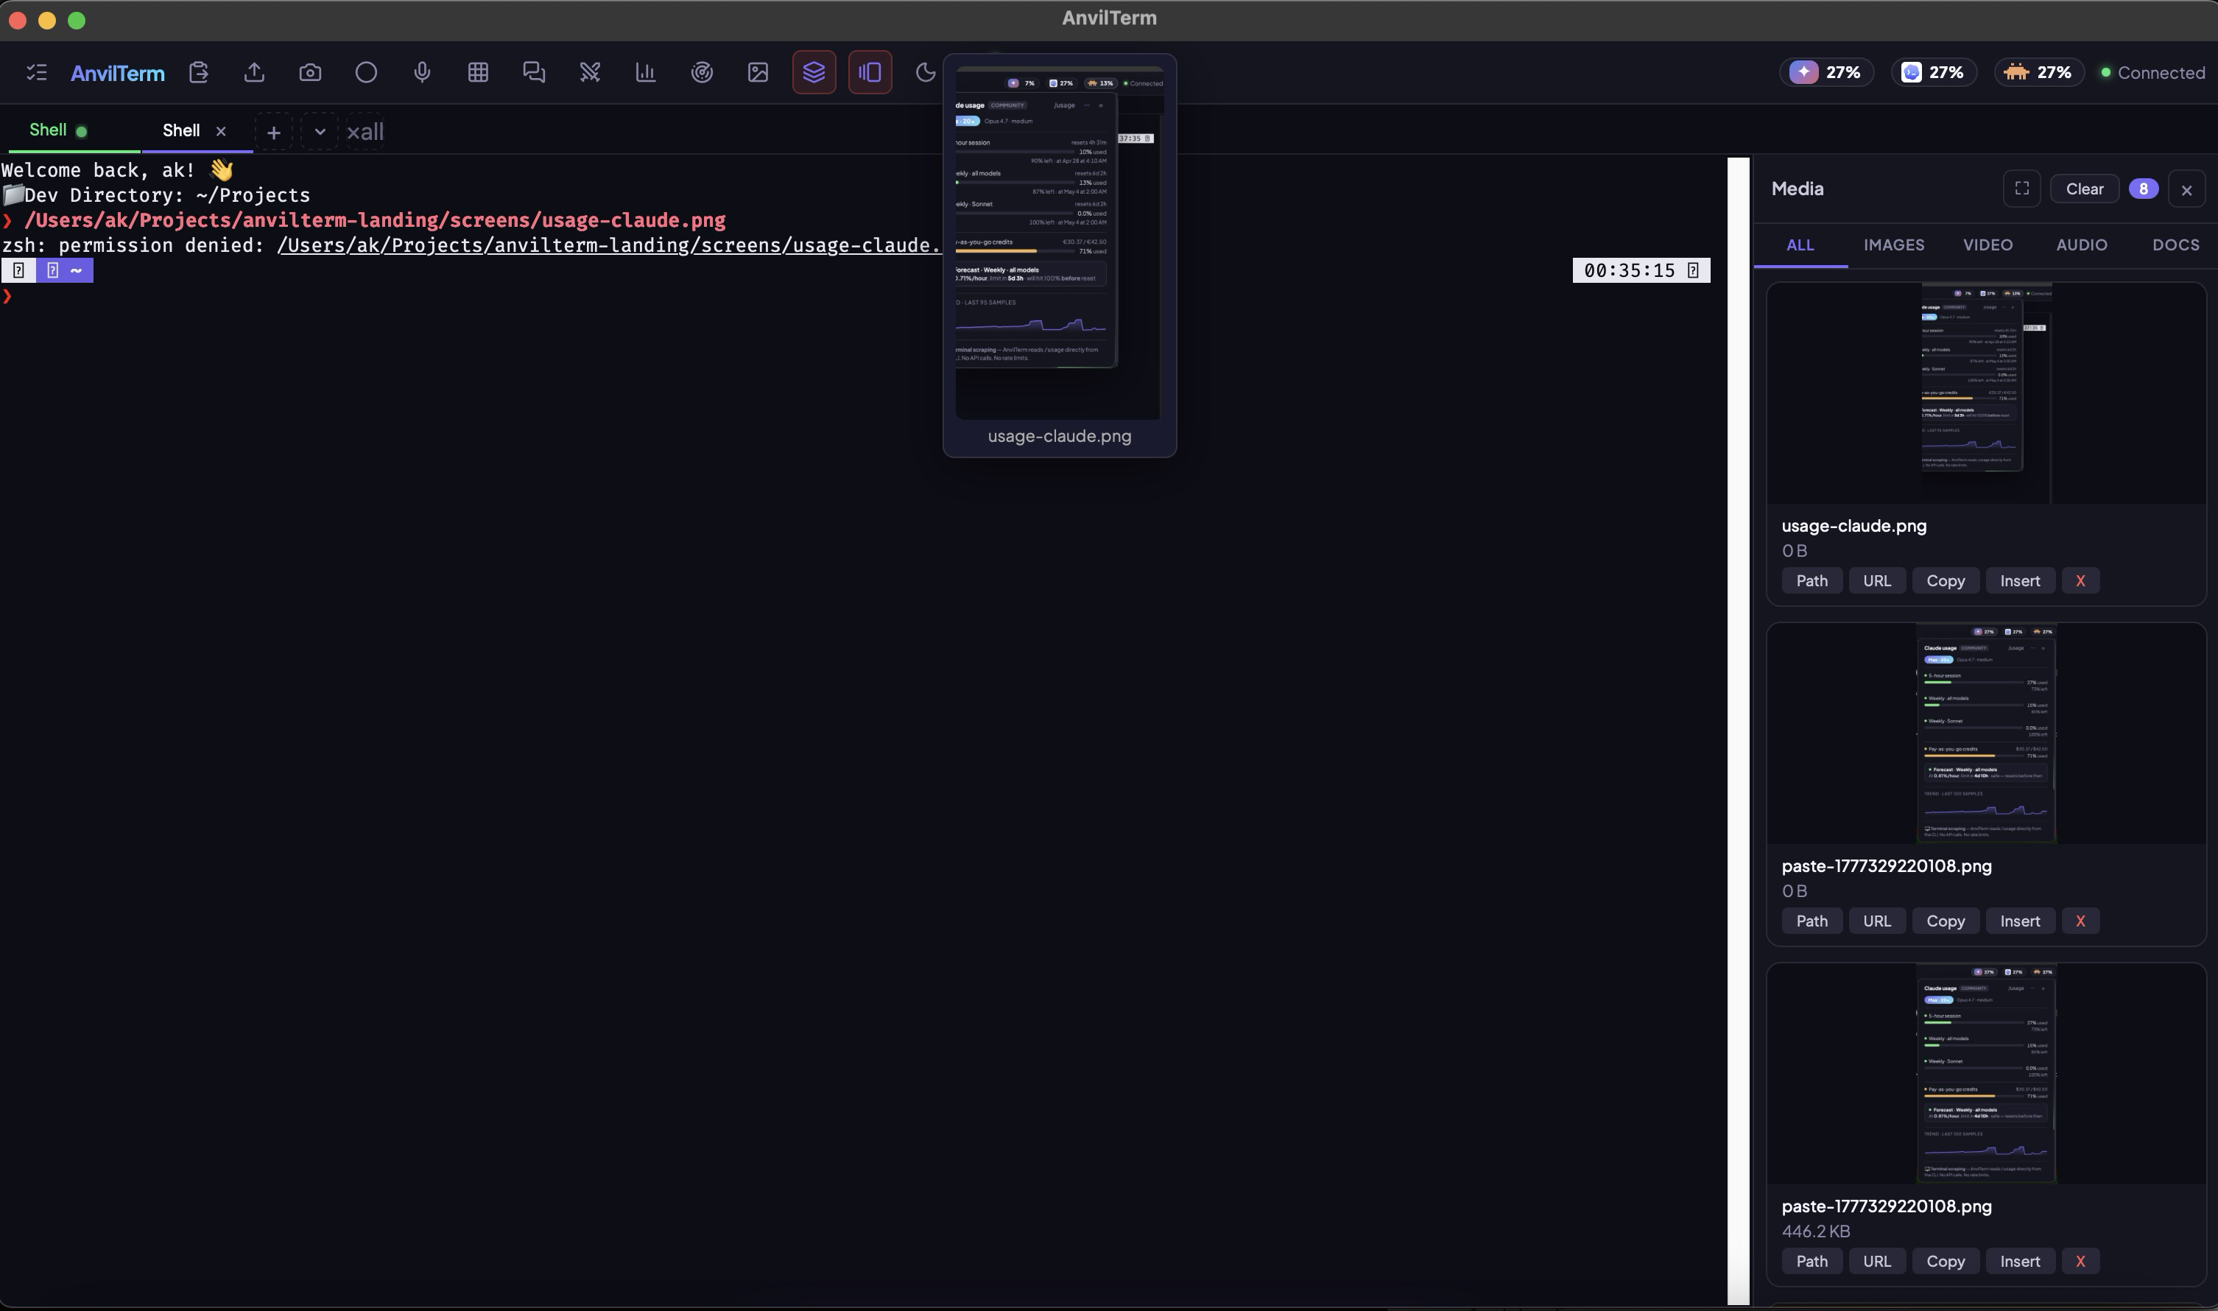Open the tab list chevron dropdown
The image size is (2218, 1311).
coord(320,132)
